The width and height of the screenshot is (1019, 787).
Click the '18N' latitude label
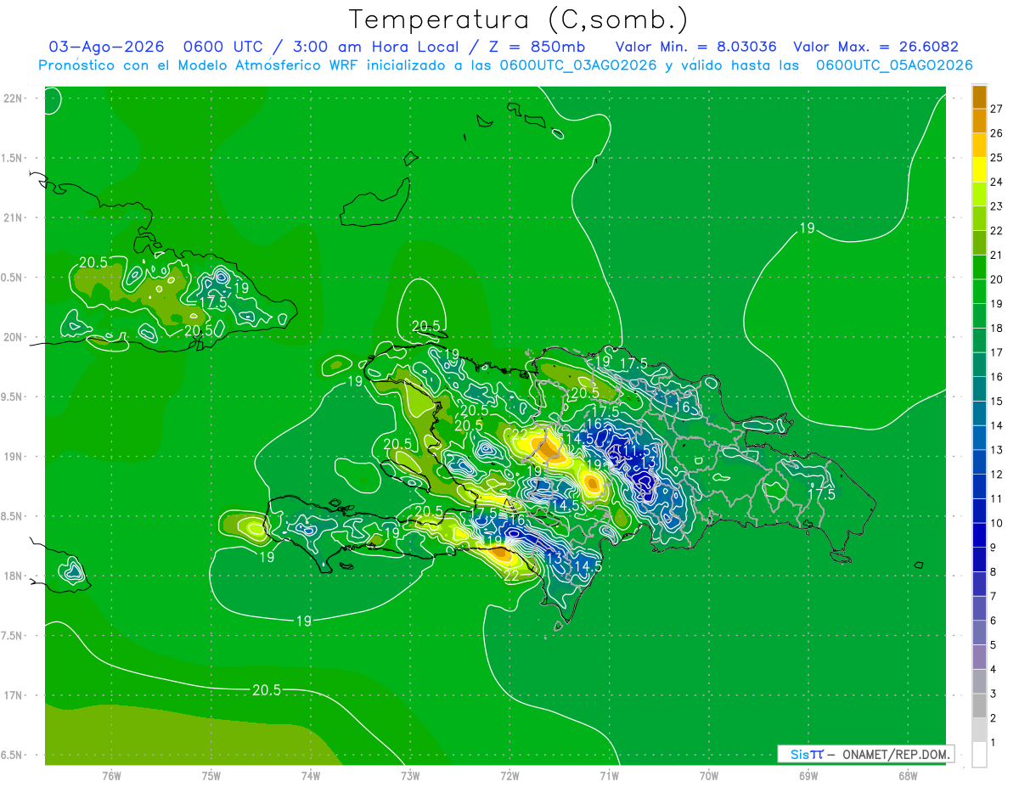click(13, 576)
